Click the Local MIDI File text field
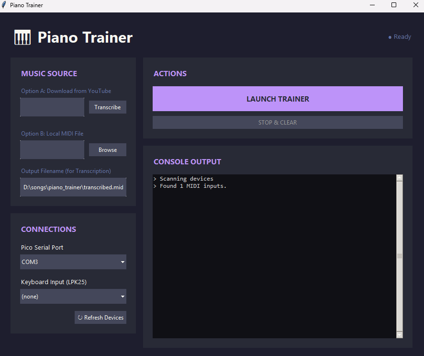424x356 pixels. (x=52, y=150)
